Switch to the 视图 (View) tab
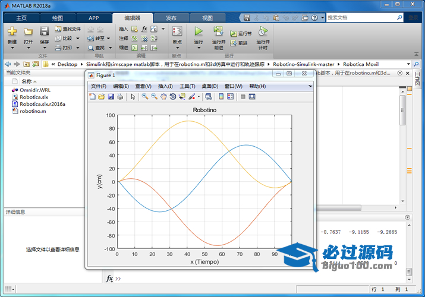 207,18
